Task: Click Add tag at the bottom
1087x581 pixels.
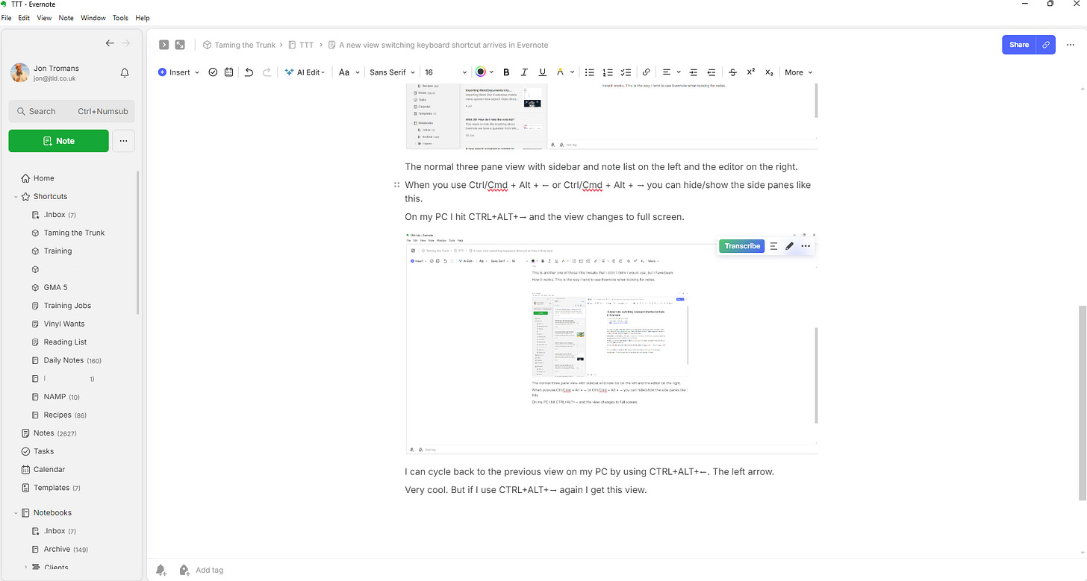Action: (x=210, y=570)
